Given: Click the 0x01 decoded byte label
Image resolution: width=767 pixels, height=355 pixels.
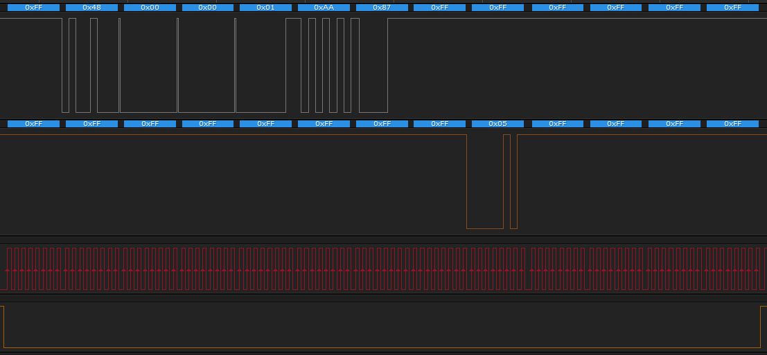Looking at the screenshot, I should pyautogui.click(x=265, y=8).
